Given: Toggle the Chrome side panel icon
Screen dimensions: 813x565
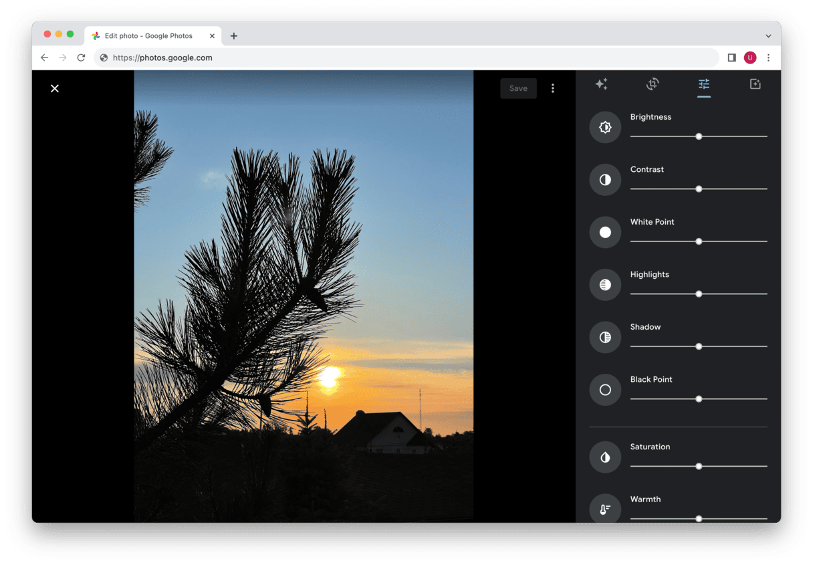Looking at the screenshot, I should 731,58.
